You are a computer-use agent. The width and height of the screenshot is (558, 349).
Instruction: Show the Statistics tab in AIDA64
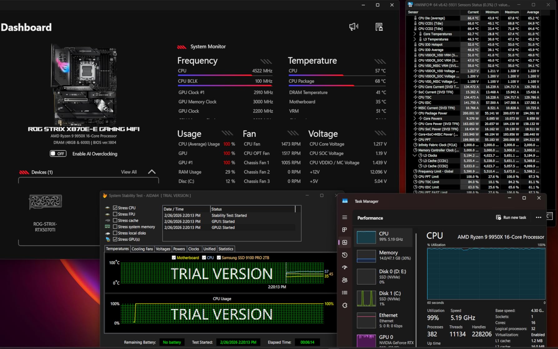[x=226, y=249]
